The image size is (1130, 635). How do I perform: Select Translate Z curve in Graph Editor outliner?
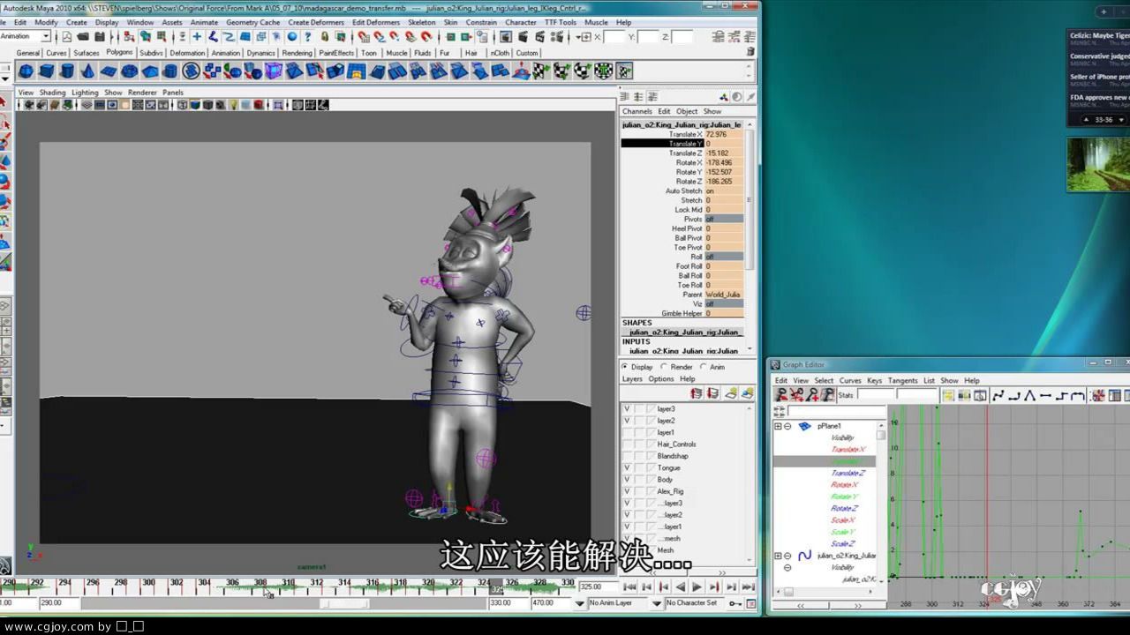click(848, 474)
